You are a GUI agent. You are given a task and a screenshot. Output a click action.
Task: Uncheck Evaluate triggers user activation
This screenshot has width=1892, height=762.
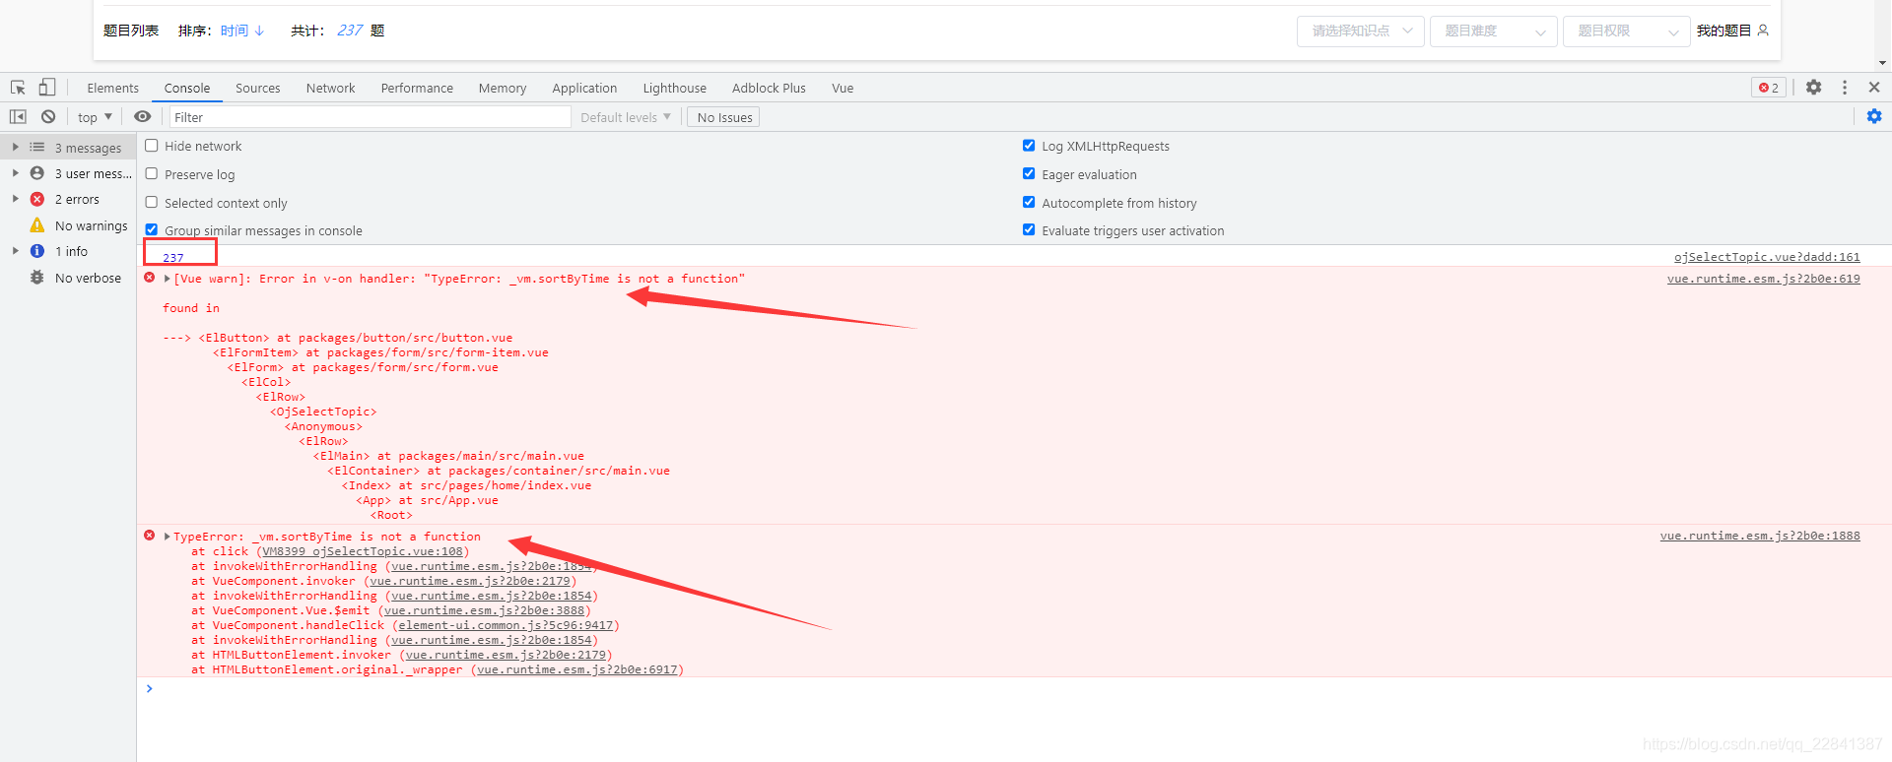pyautogui.click(x=1029, y=229)
